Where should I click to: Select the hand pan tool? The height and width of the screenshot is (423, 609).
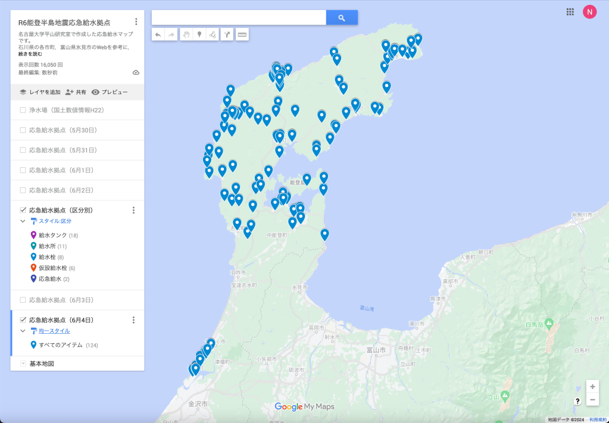pyautogui.click(x=186, y=35)
